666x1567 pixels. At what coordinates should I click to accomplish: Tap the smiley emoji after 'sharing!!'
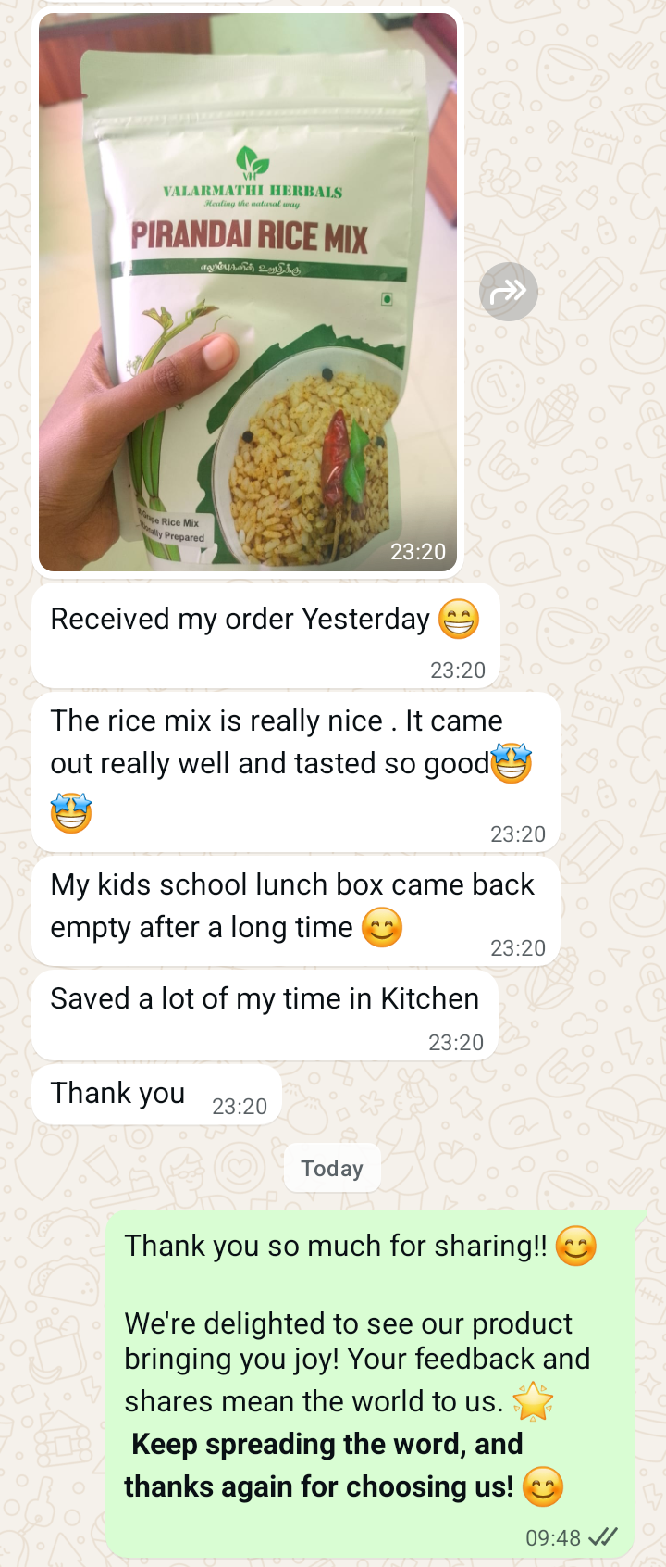click(576, 1246)
